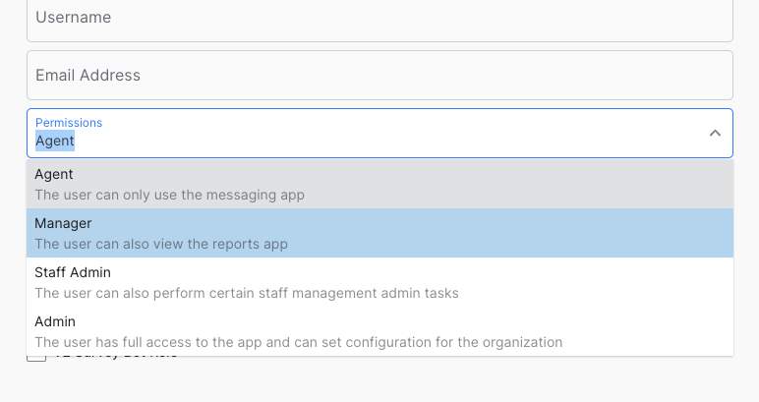Click the Email Address placeholder text
Viewport: 759px width, 402px height.
[88, 75]
